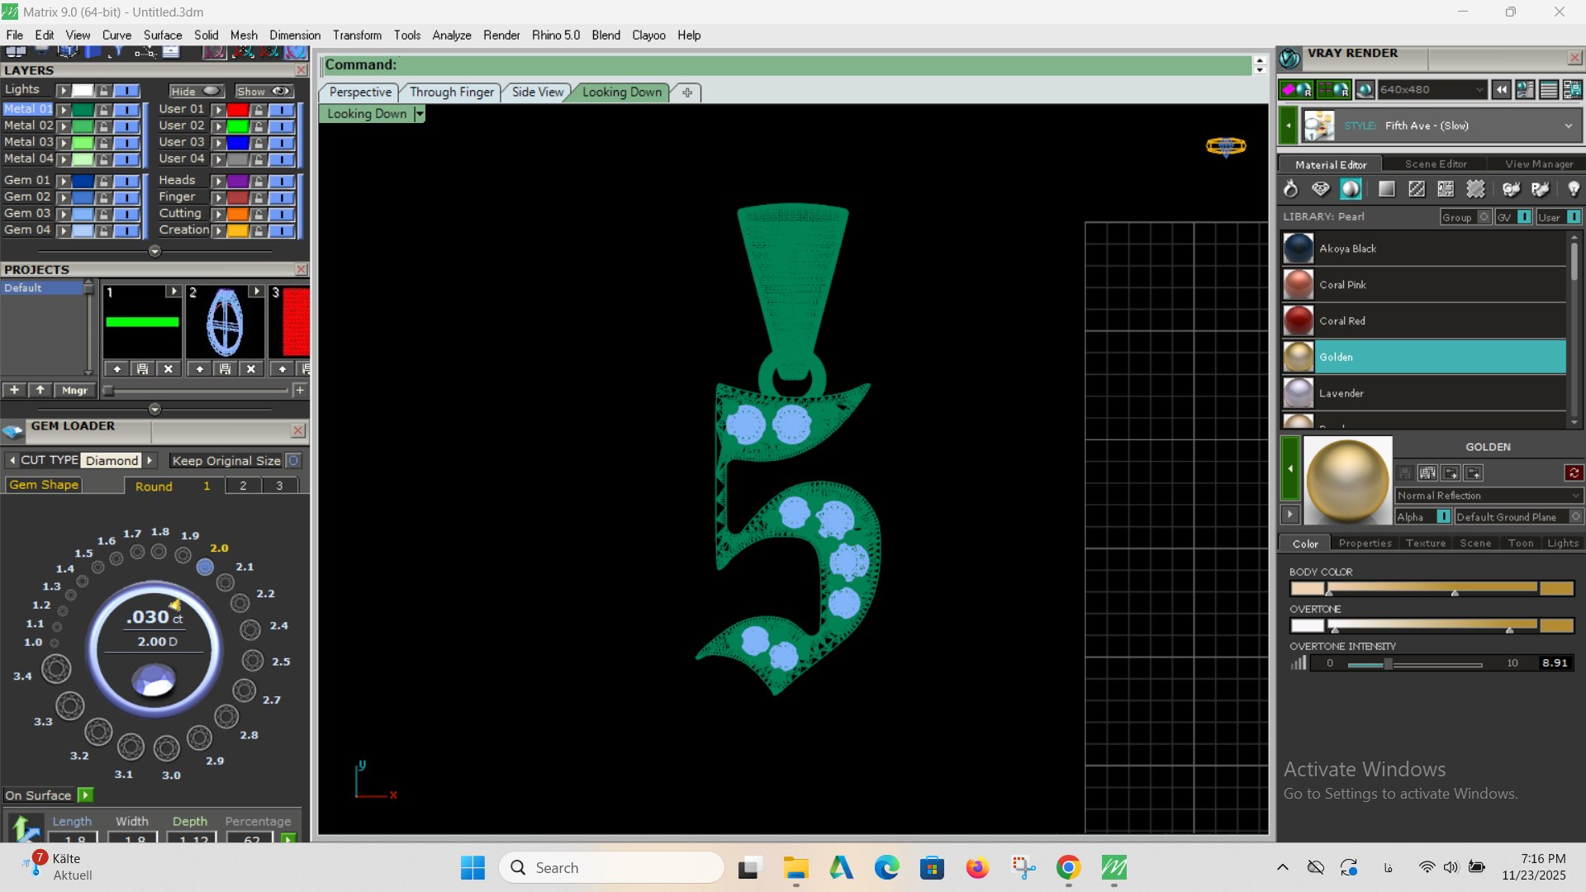1586x892 pixels.
Task: Toggle User 02 layer visibility switch
Action: (282, 126)
